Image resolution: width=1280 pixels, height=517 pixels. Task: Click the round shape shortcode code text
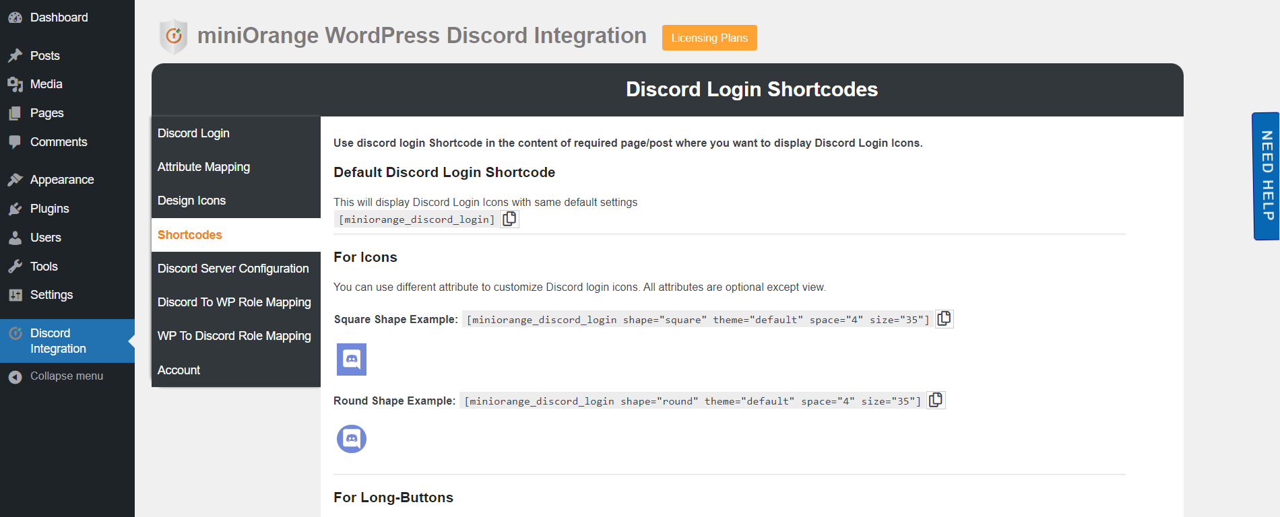click(x=693, y=401)
